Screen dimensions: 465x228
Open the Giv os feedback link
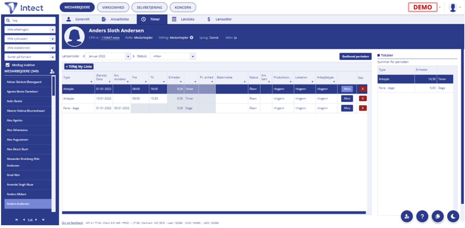click(73, 223)
